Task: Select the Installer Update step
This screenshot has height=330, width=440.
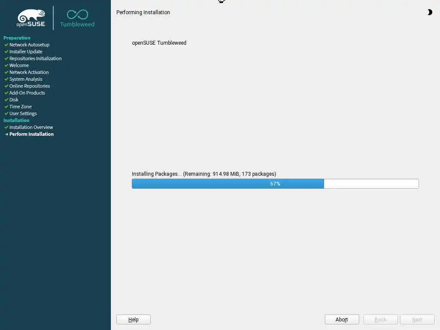Action: point(26,52)
